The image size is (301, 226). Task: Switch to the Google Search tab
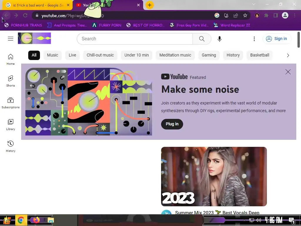click(37, 5)
